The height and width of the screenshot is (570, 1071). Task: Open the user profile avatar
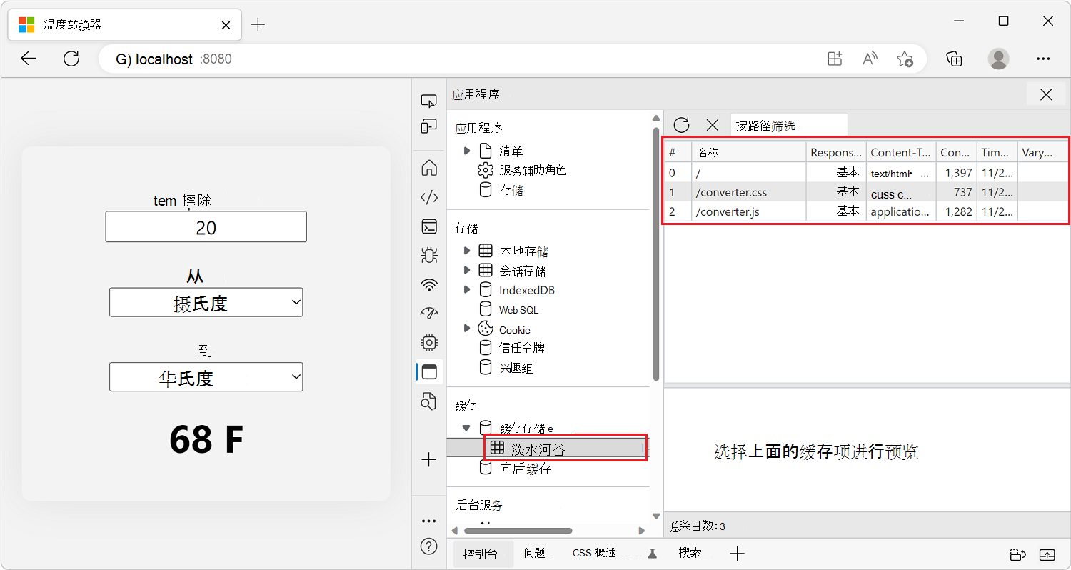coord(999,59)
